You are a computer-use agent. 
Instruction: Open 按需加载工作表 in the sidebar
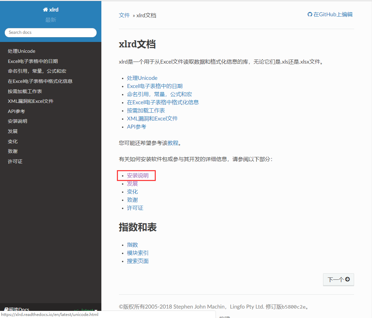tap(25, 91)
